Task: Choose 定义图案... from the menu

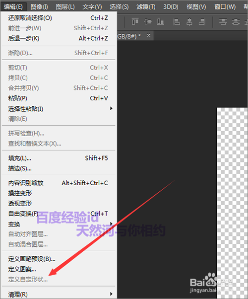Action: point(59,269)
